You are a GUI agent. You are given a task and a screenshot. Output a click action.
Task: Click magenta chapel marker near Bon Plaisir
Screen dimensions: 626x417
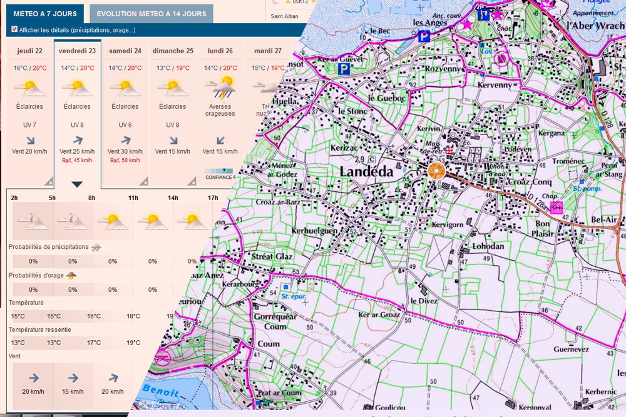(556, 208)
